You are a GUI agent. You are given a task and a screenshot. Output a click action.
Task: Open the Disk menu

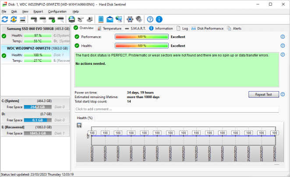(x=14, y=11)
